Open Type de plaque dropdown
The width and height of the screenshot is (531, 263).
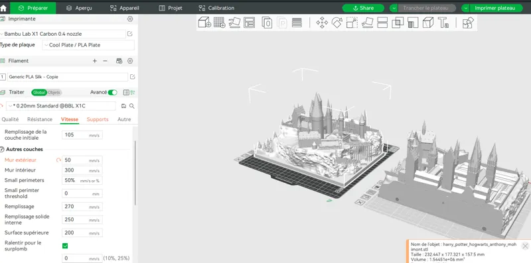pos(88,45)
